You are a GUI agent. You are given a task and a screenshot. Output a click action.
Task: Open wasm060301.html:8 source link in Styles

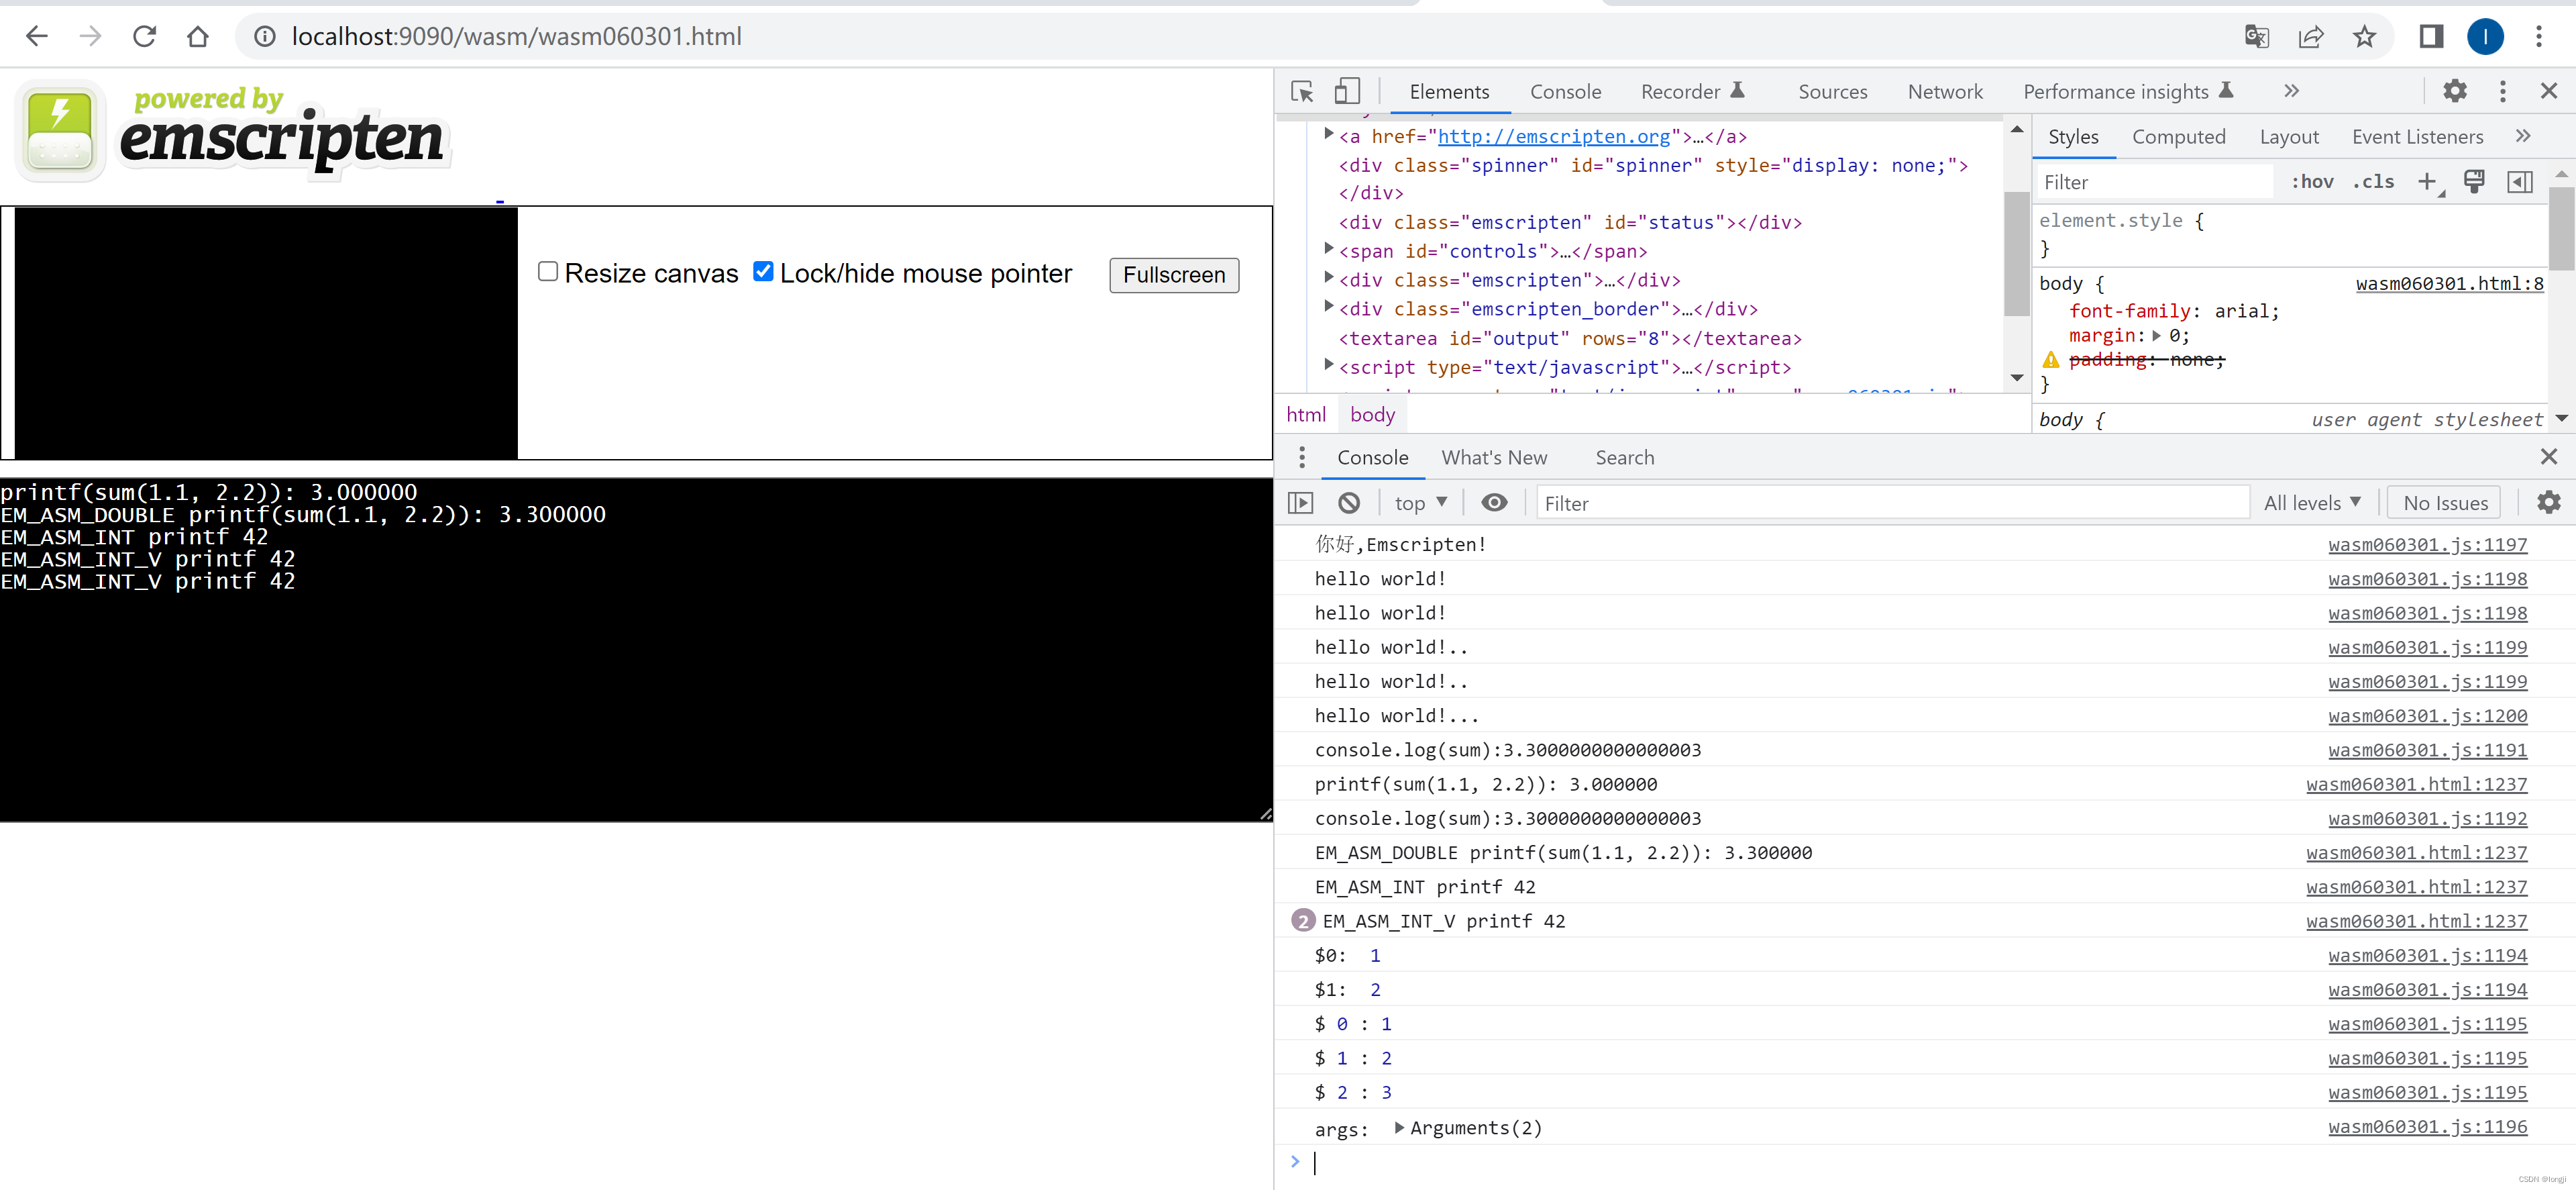[2449, 283]
